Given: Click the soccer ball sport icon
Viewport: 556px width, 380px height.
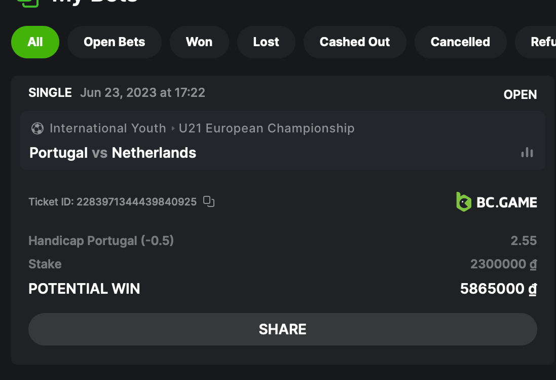Looking at the screenshot, I should (37, 128).
